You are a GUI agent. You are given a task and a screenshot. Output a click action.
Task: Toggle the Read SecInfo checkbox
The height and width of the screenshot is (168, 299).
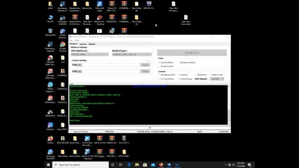[159, 66]
